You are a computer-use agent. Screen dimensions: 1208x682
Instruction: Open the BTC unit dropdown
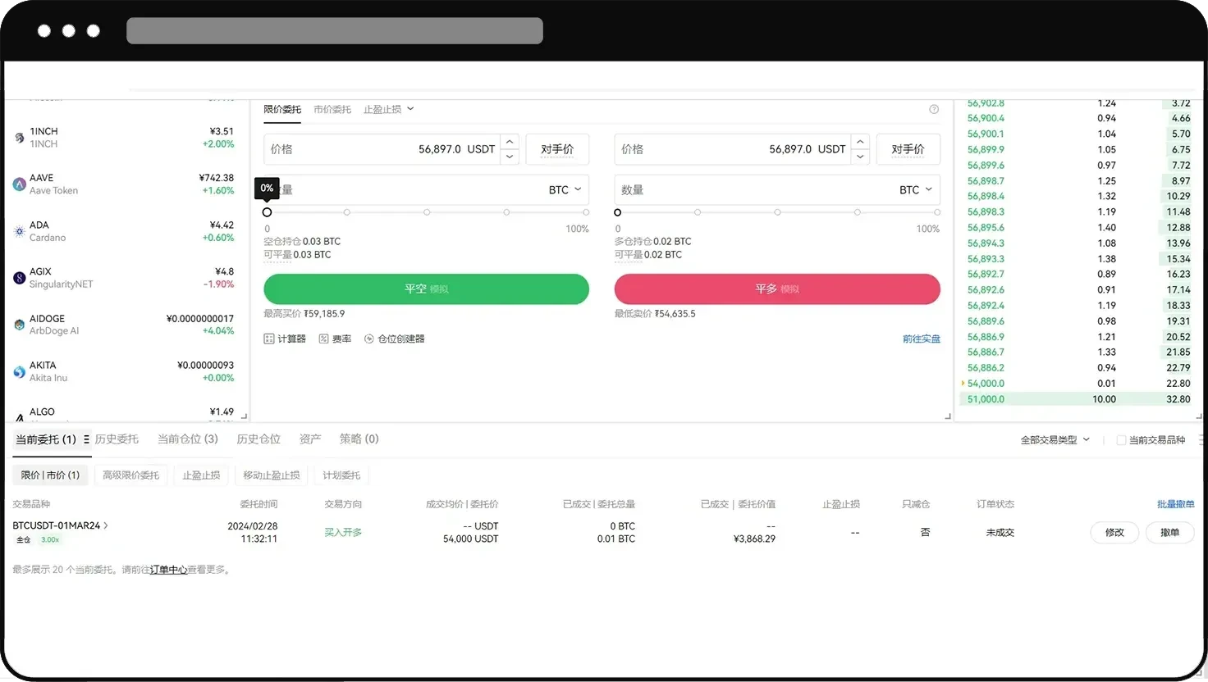565,189
